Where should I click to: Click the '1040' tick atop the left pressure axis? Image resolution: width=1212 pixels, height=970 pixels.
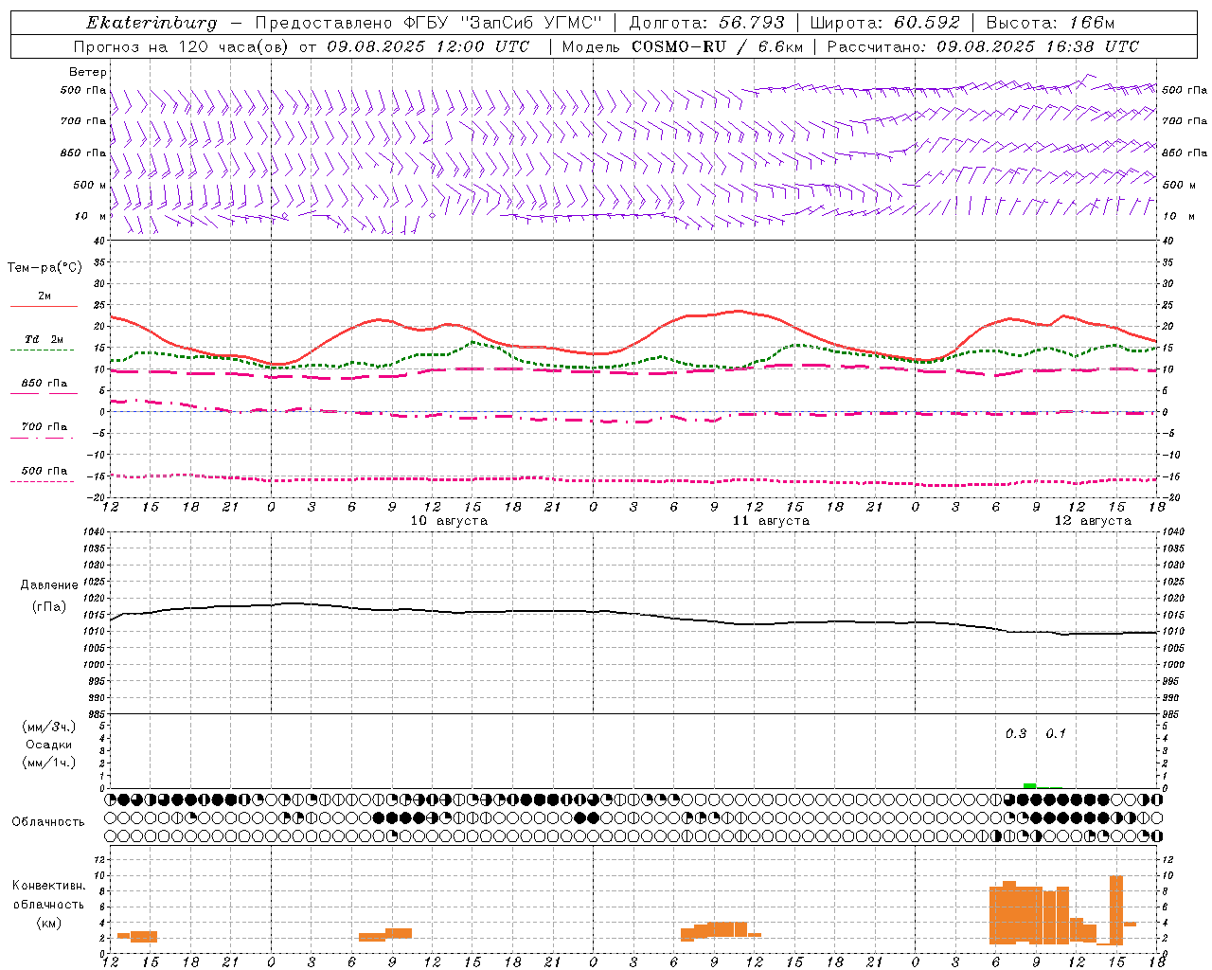(x=96, y=532)
